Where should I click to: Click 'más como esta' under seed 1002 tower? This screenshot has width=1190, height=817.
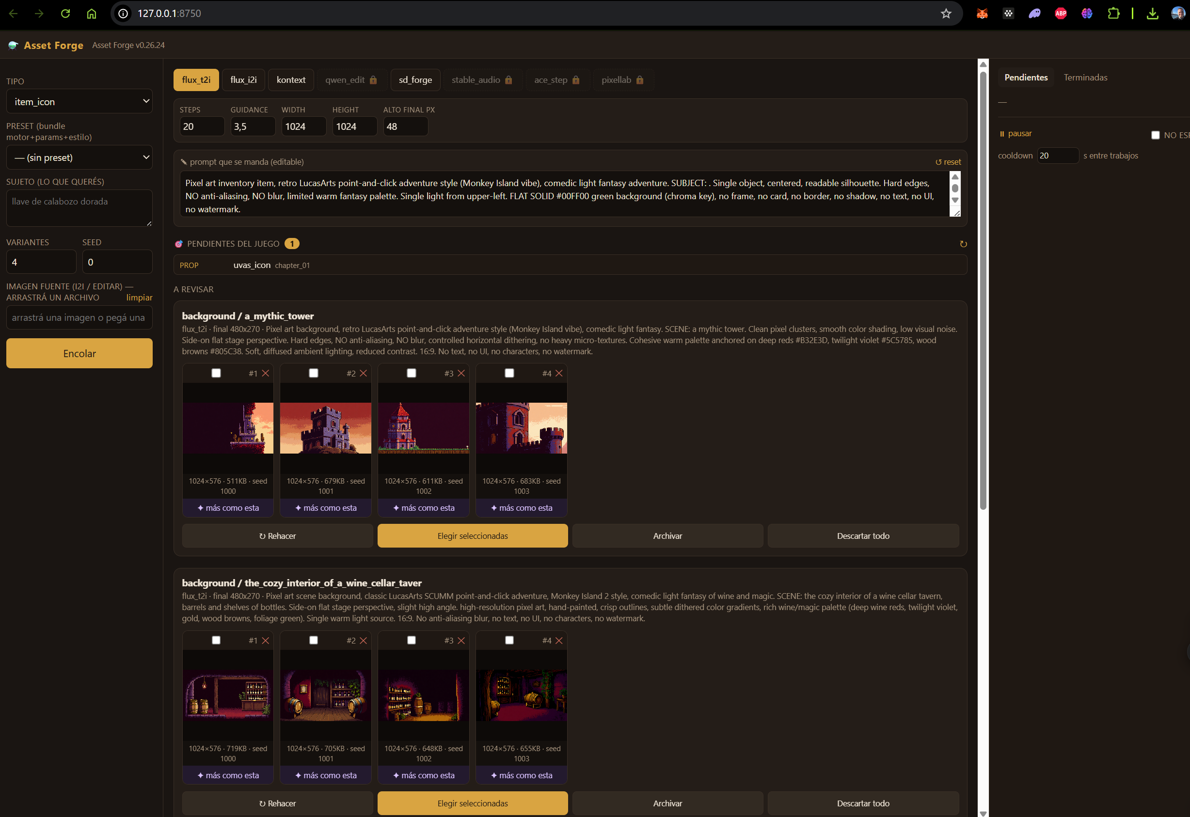(x=424, y=508)
